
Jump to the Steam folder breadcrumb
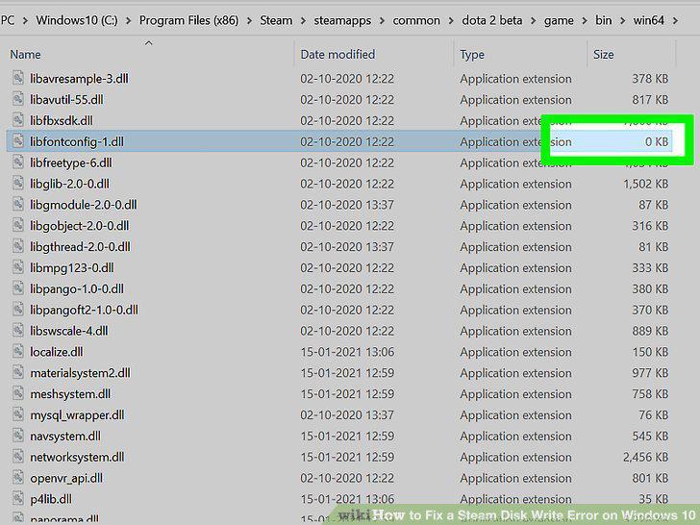[x=276, y=20]
